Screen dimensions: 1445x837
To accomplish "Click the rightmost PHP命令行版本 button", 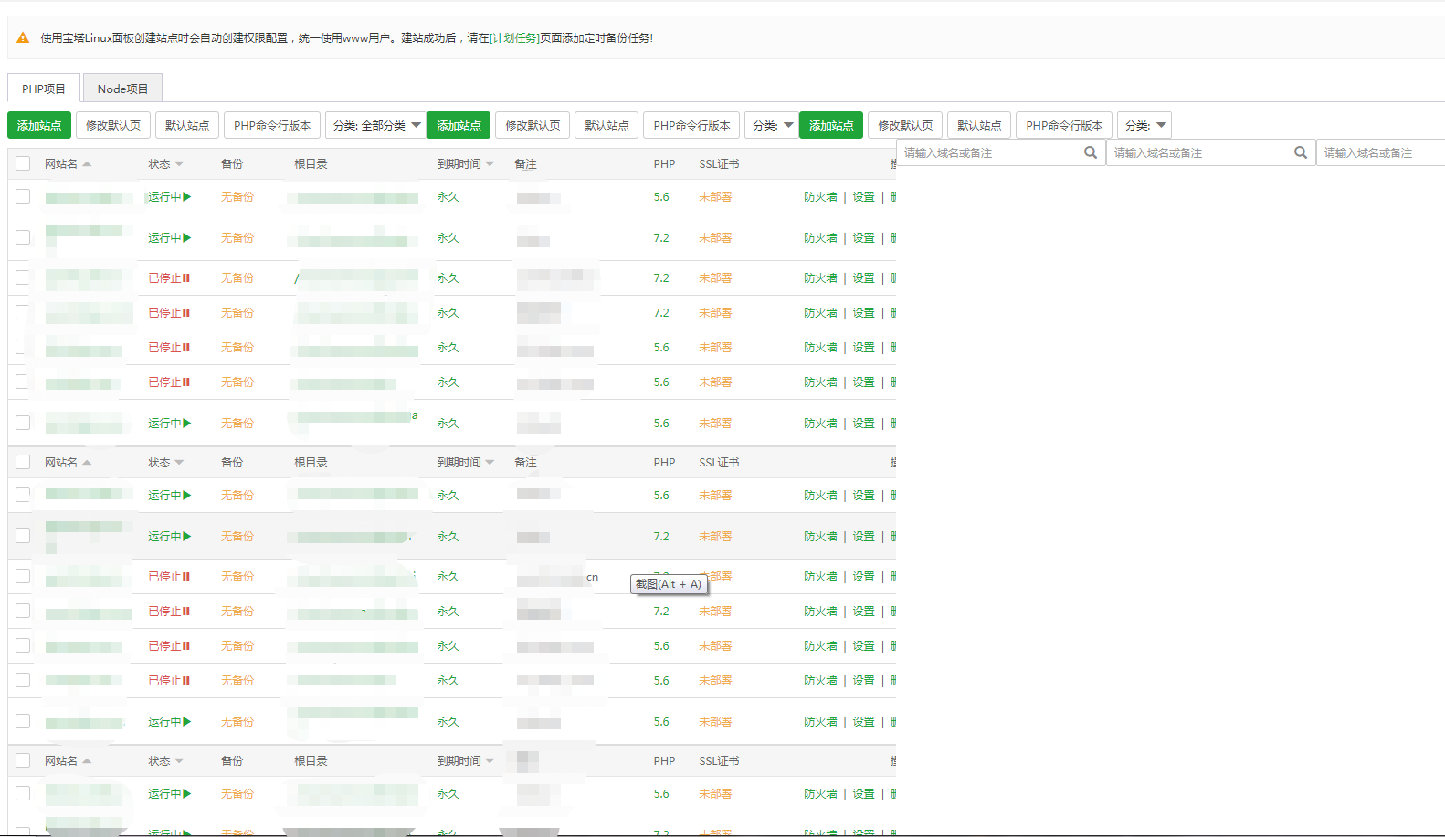I will click(x=1064, y=125).
